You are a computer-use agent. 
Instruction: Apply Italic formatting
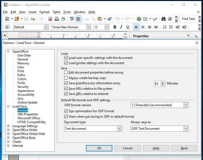click(x=121, y=27)
